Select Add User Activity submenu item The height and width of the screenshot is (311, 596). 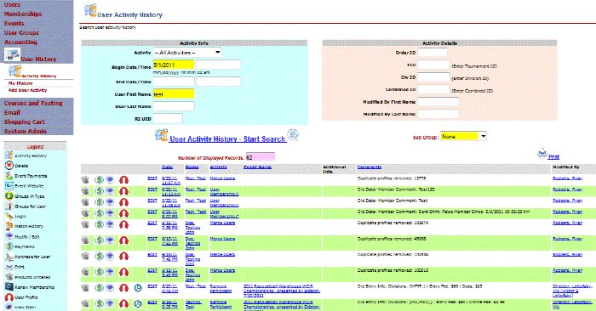[28, 90]
